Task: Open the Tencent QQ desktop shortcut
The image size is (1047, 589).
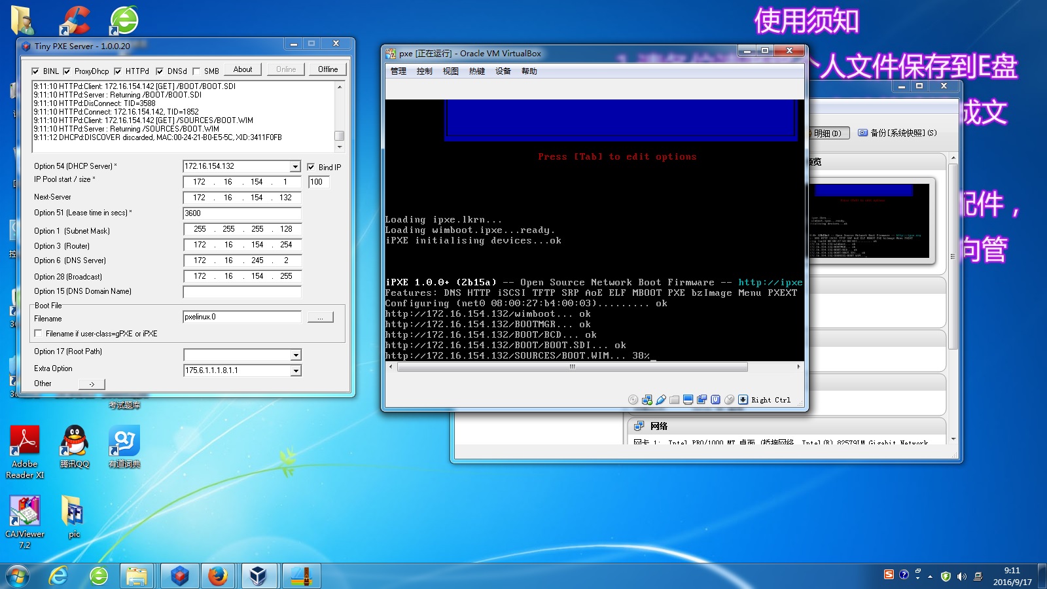Action: click(75, 446)
